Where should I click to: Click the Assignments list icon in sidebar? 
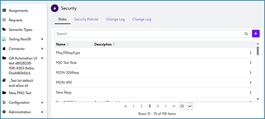(x=4, y=11)
